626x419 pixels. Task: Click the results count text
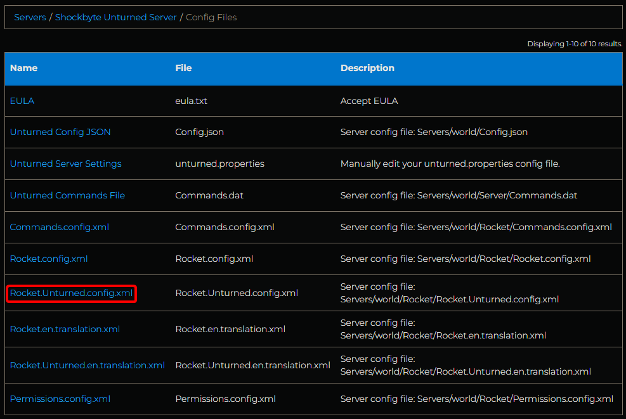point(574,43)
